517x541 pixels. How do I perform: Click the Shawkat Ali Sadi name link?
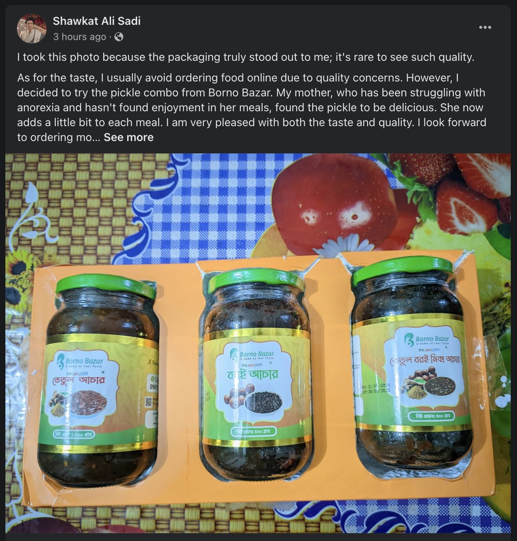click(x=97, y=21)
